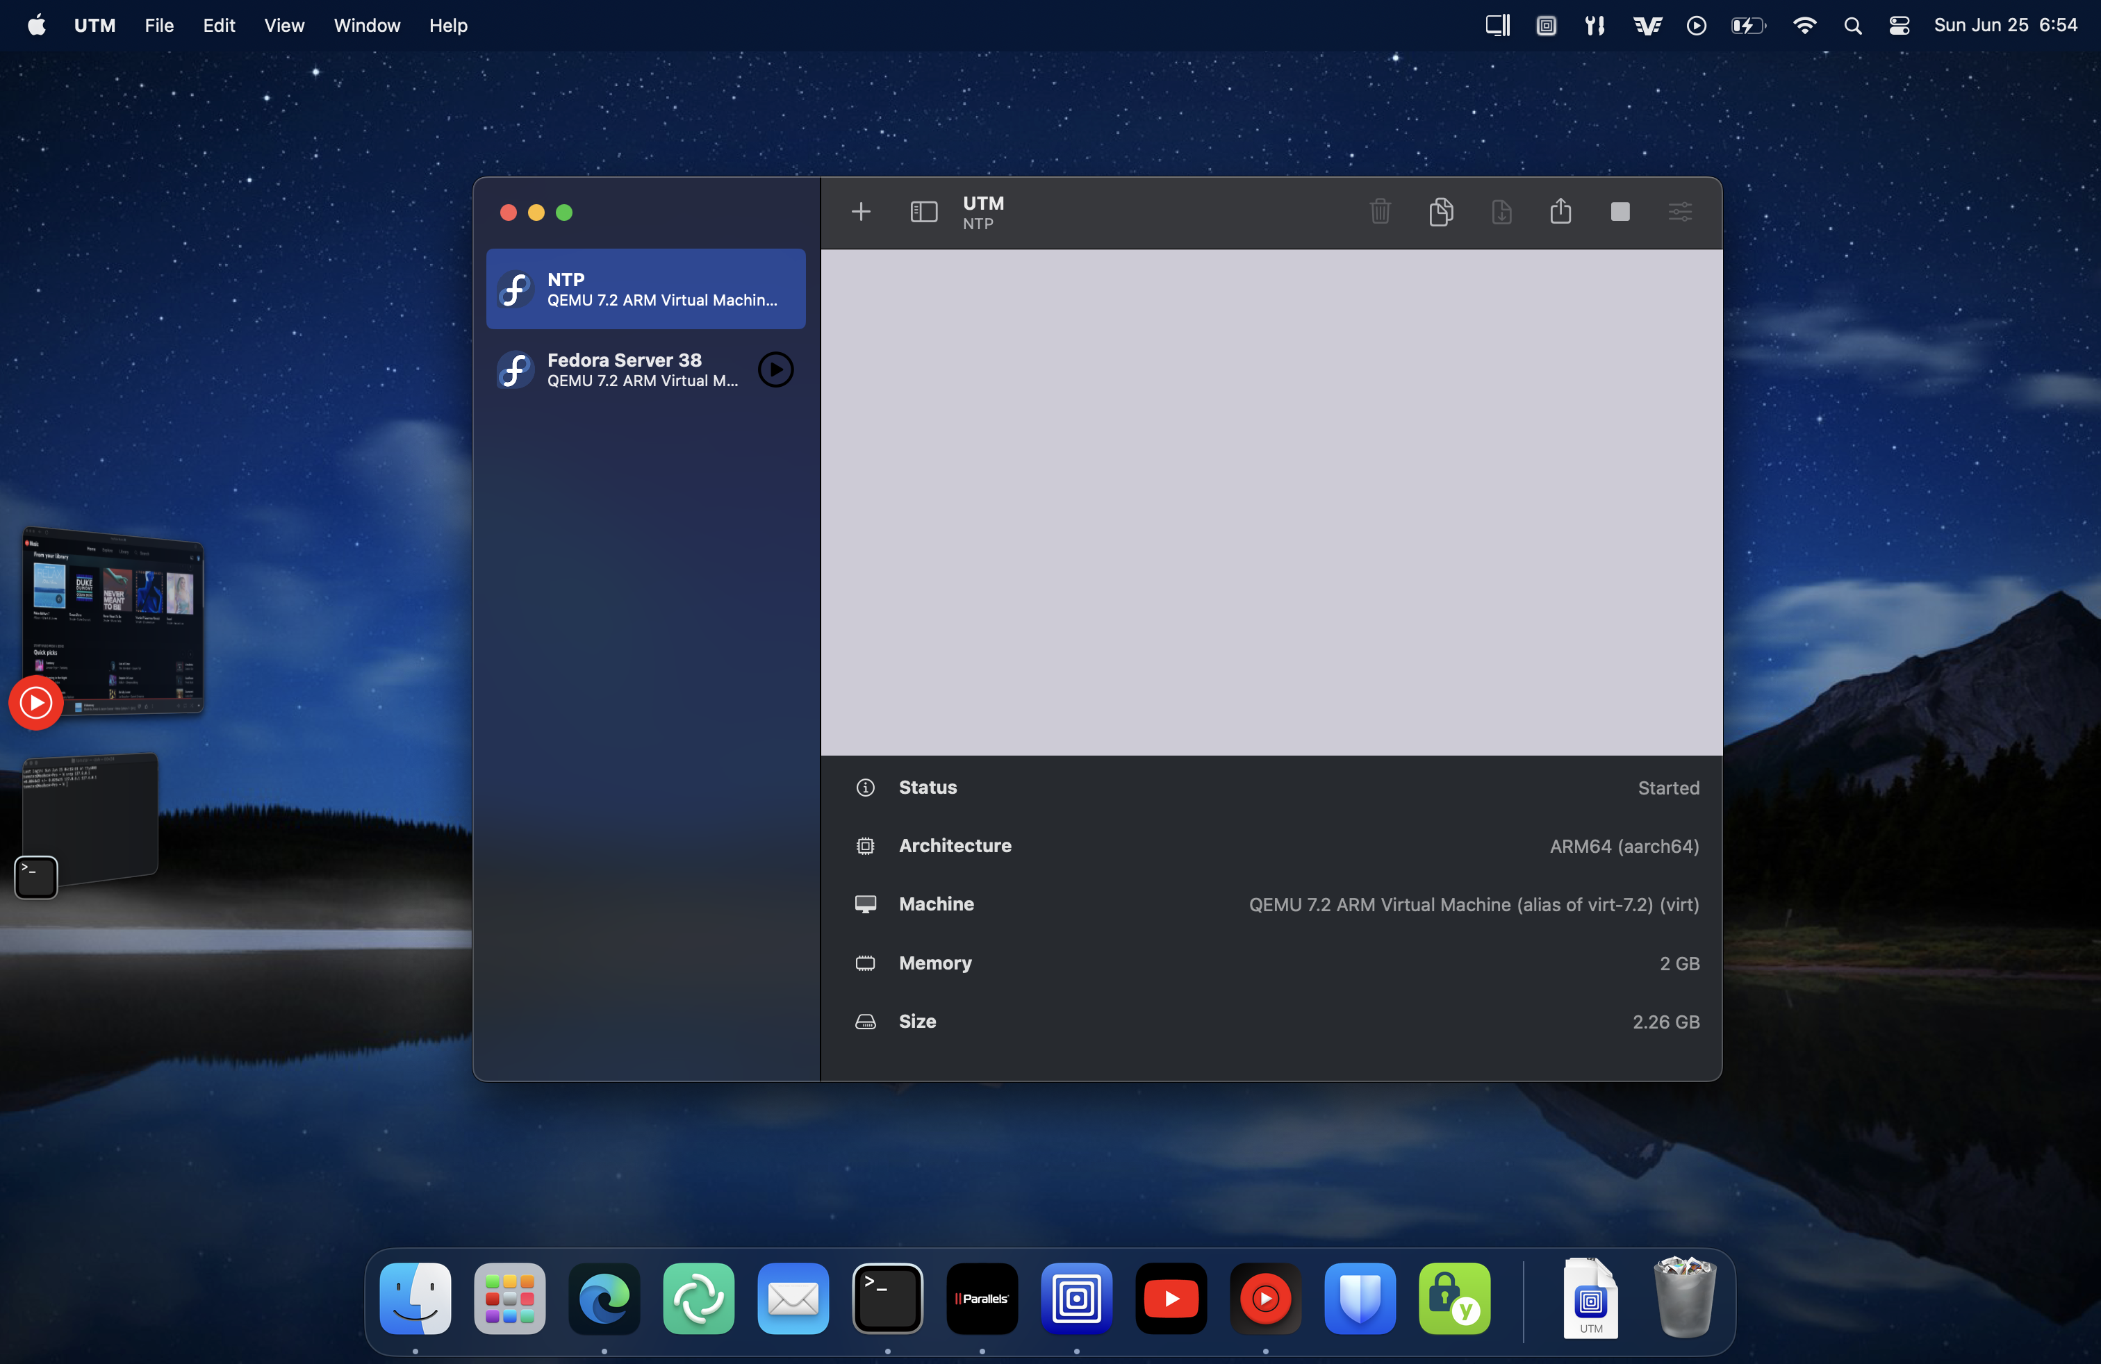Open the Window menu
The width and height of the screenshot is (2101, 1364).
point(366,25)
